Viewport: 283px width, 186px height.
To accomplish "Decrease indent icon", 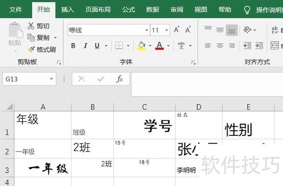I will click(247, 45).
